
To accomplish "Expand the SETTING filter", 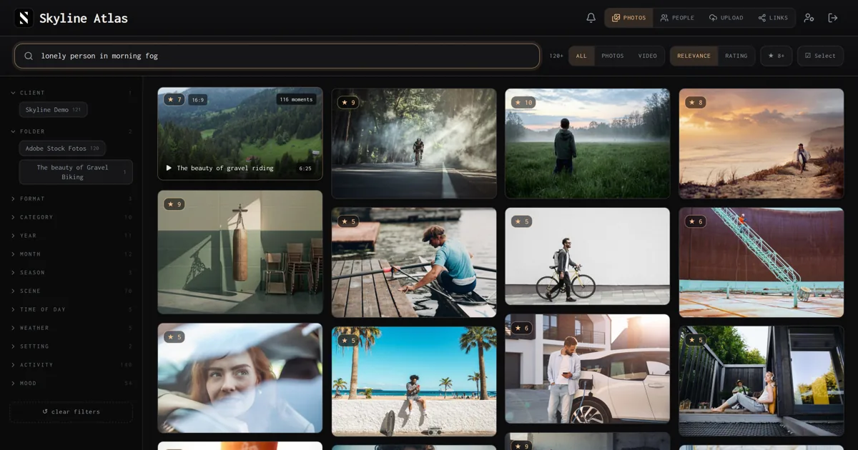I will point(71,346).
